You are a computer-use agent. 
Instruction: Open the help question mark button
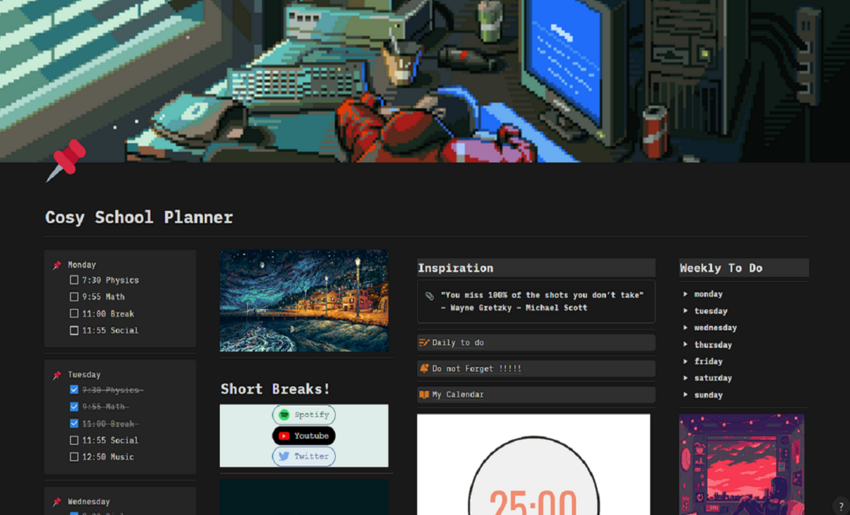click(x=841, y=507)
